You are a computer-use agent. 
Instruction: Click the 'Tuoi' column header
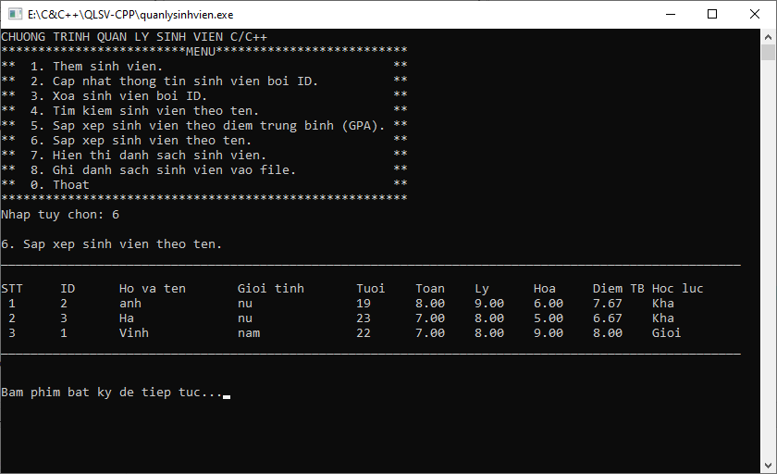pyautogui.click(x=371, y=289)
